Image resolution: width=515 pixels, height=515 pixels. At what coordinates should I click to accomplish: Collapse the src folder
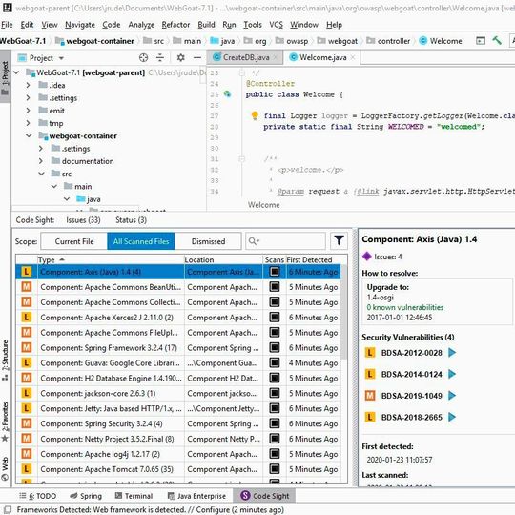tap(41, 174)
